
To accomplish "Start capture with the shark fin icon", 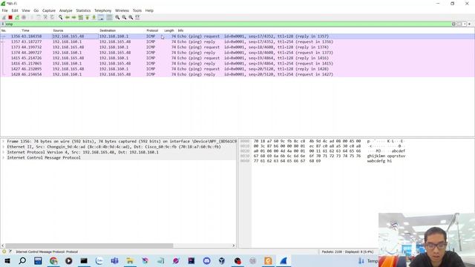I will 4,18.
